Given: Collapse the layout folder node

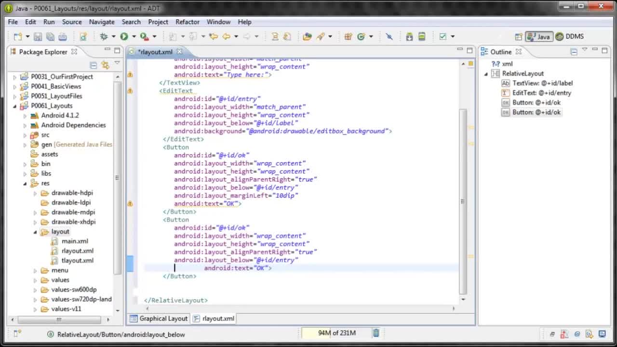Looking at the screenshot, I should (35, 232).
